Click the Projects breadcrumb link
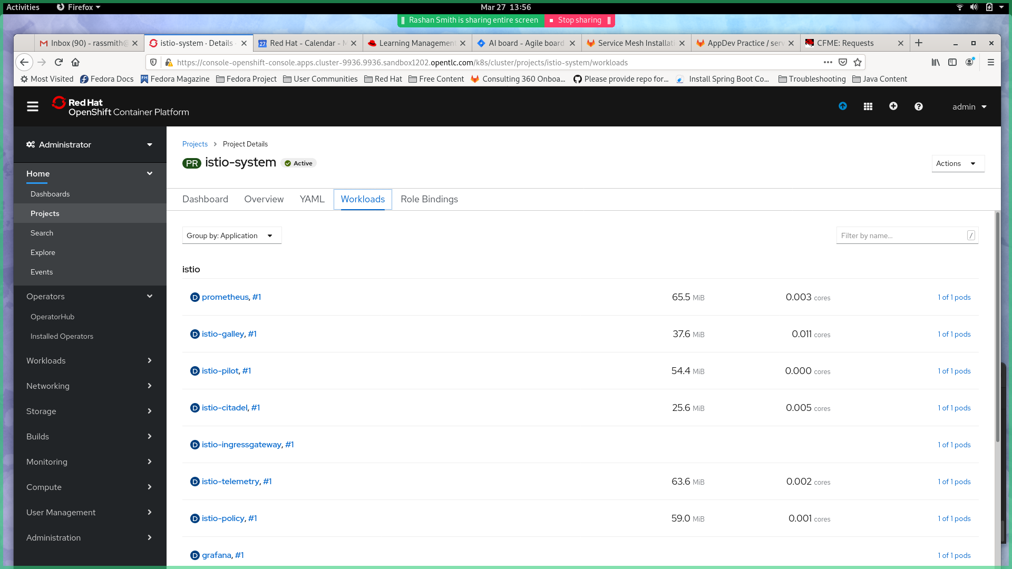Screen dimensions: 1012x569 (194, 144)
